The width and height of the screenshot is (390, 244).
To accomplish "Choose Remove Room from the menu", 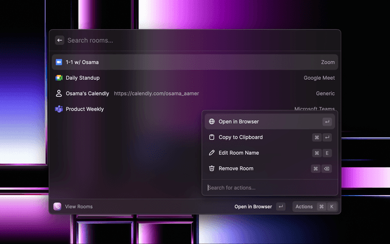I will [236, 168].
